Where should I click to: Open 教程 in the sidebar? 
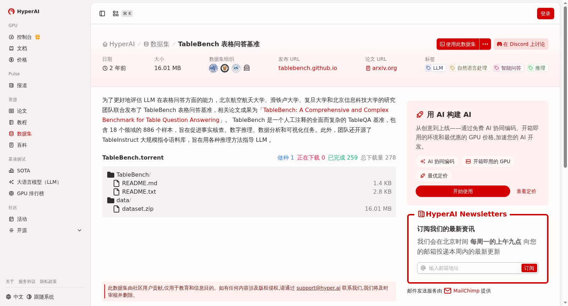pos(18,122)
